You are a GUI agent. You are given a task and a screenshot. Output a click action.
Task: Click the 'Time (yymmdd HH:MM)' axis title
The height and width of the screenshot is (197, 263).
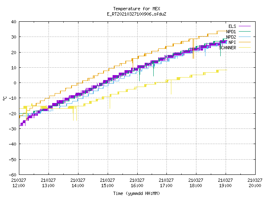pyautogui.click(x=136, y=193)
